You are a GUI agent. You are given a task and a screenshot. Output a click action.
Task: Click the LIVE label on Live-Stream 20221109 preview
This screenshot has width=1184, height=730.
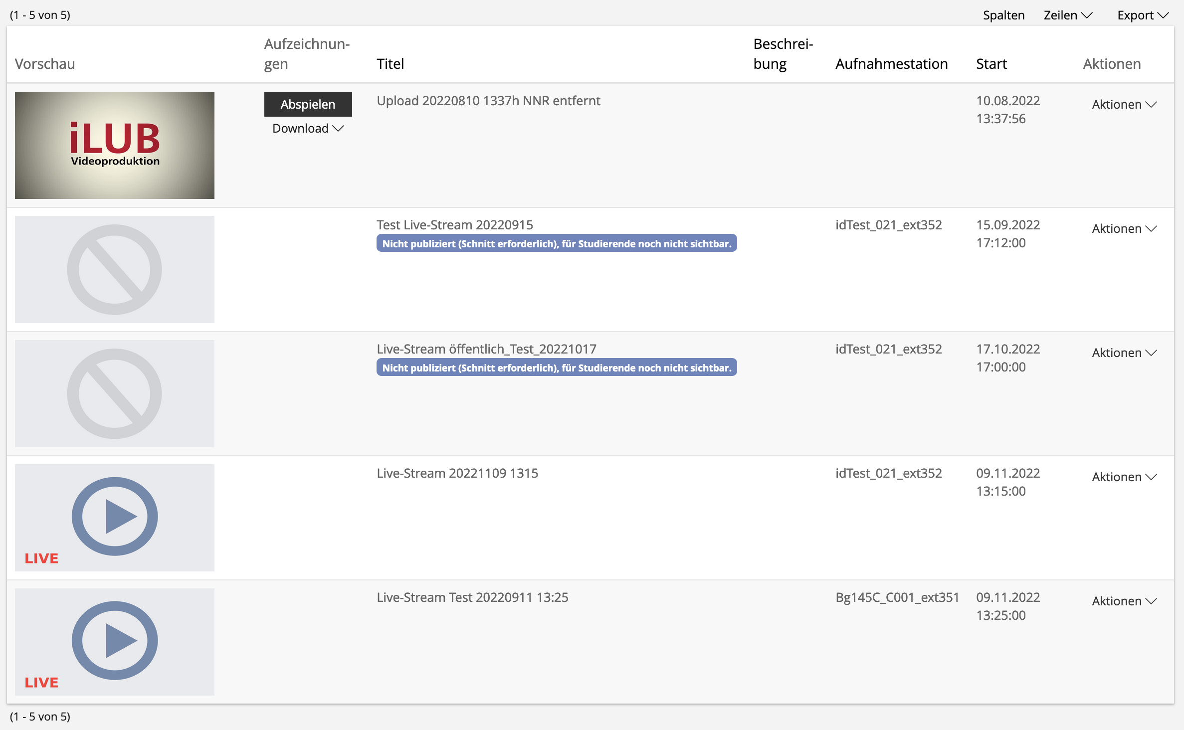pos(41,558)
